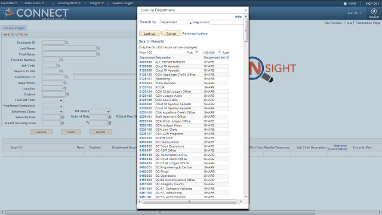The height and width of the screenshot is (215, 382).
Task: Open Employee ID lookup magnifier
Action: click(67, 42)
